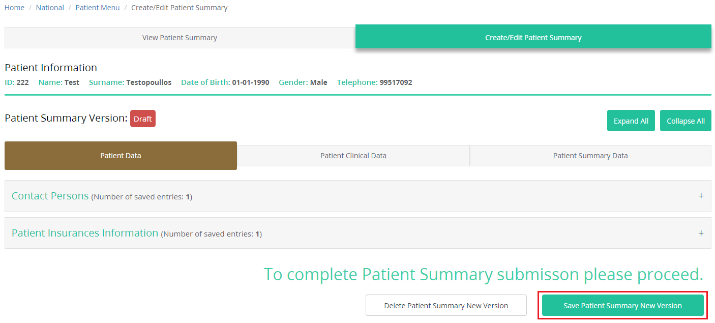The height and width of the screenshot is (323, 715).
Task: Select the Patient Data tab
Action: coord(121,156)
